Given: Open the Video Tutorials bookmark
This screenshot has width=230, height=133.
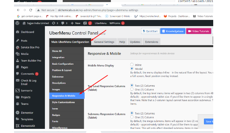Looking at the screenshot, I should (x=203, y=16).
